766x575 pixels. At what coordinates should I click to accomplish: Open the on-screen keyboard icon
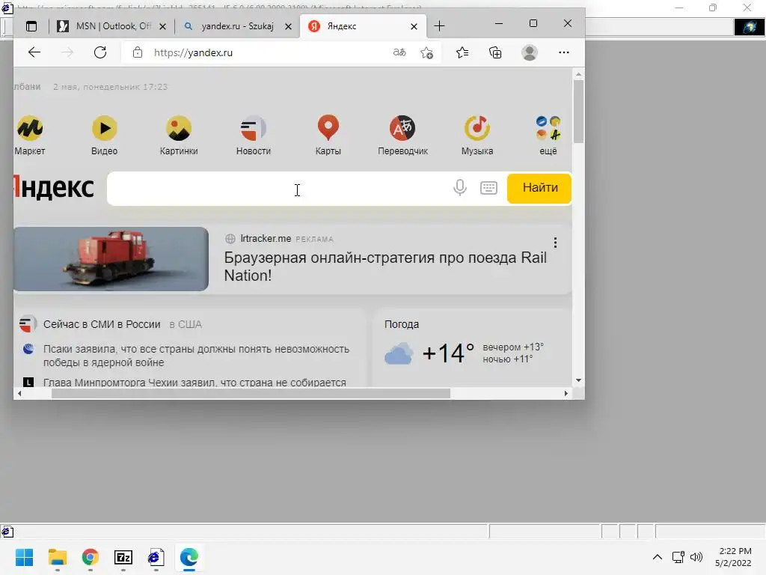(x=488, y=188)
